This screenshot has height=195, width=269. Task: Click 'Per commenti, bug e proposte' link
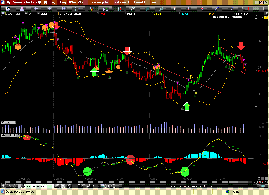tap(189, 186)
